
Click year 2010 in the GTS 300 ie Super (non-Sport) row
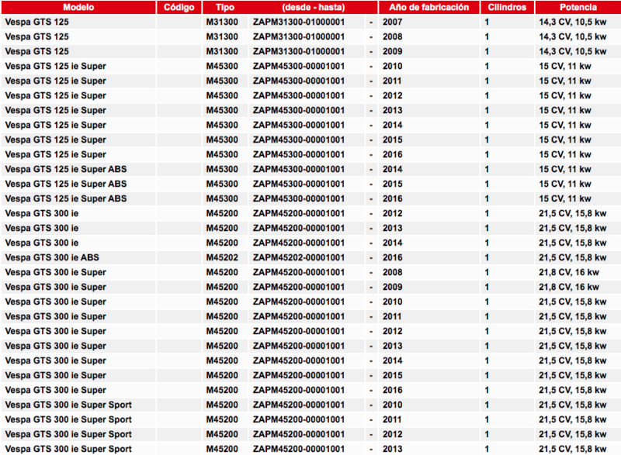click(393, 302)
